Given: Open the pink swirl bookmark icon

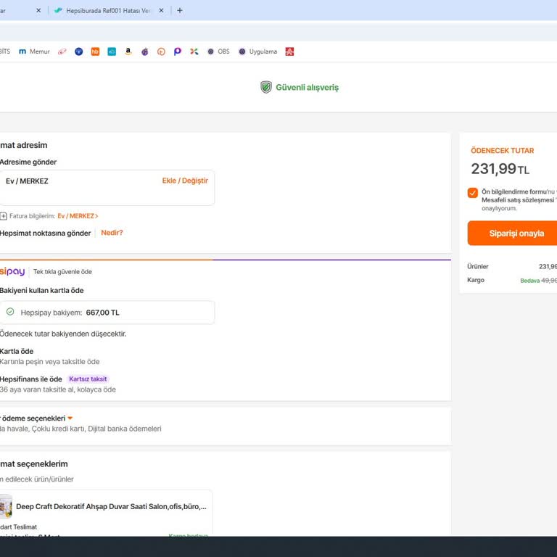Looking at the screenshot, I should pos(62,51).
